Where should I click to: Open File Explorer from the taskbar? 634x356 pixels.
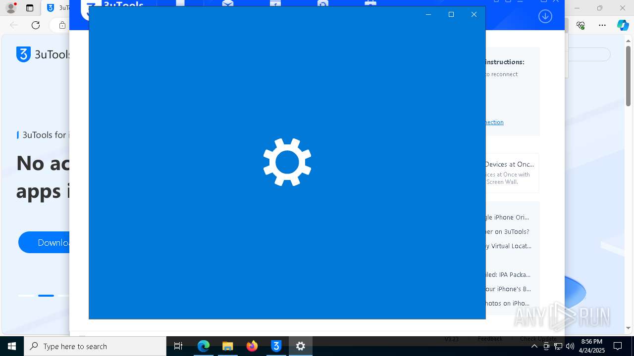(228, 346)
